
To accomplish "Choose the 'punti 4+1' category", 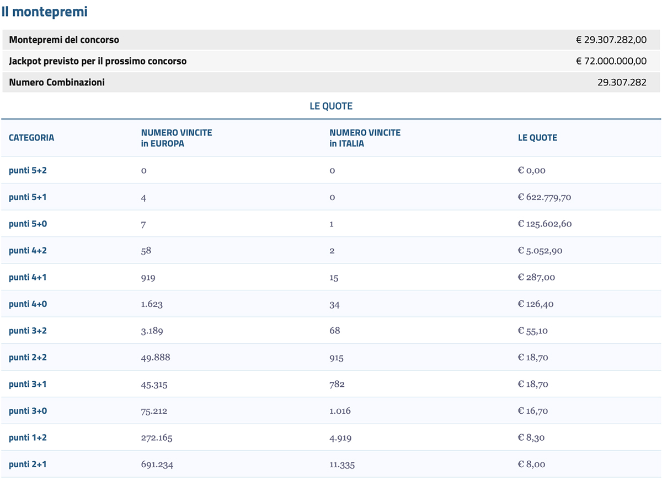I will coord(28,277).
